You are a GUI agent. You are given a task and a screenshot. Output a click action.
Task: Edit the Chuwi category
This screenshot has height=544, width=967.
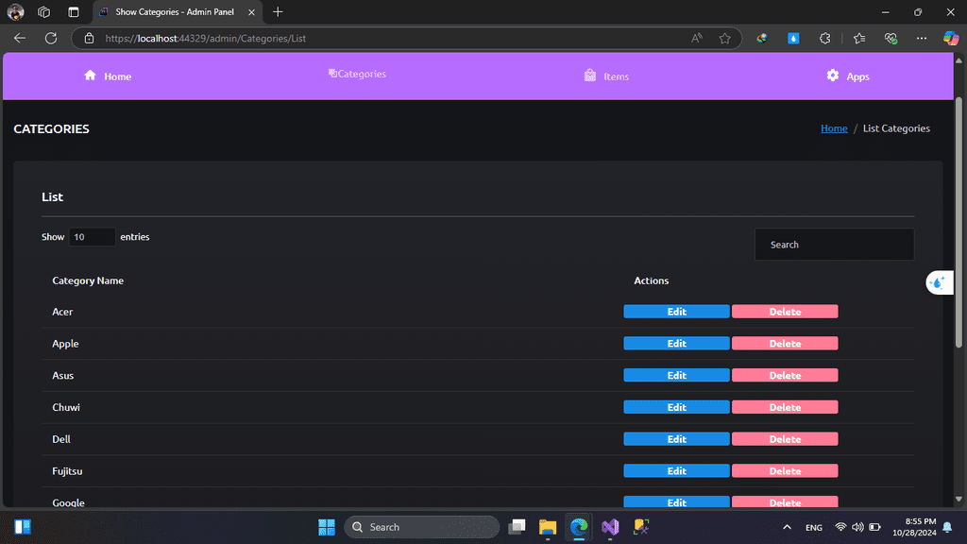[676, 407]
